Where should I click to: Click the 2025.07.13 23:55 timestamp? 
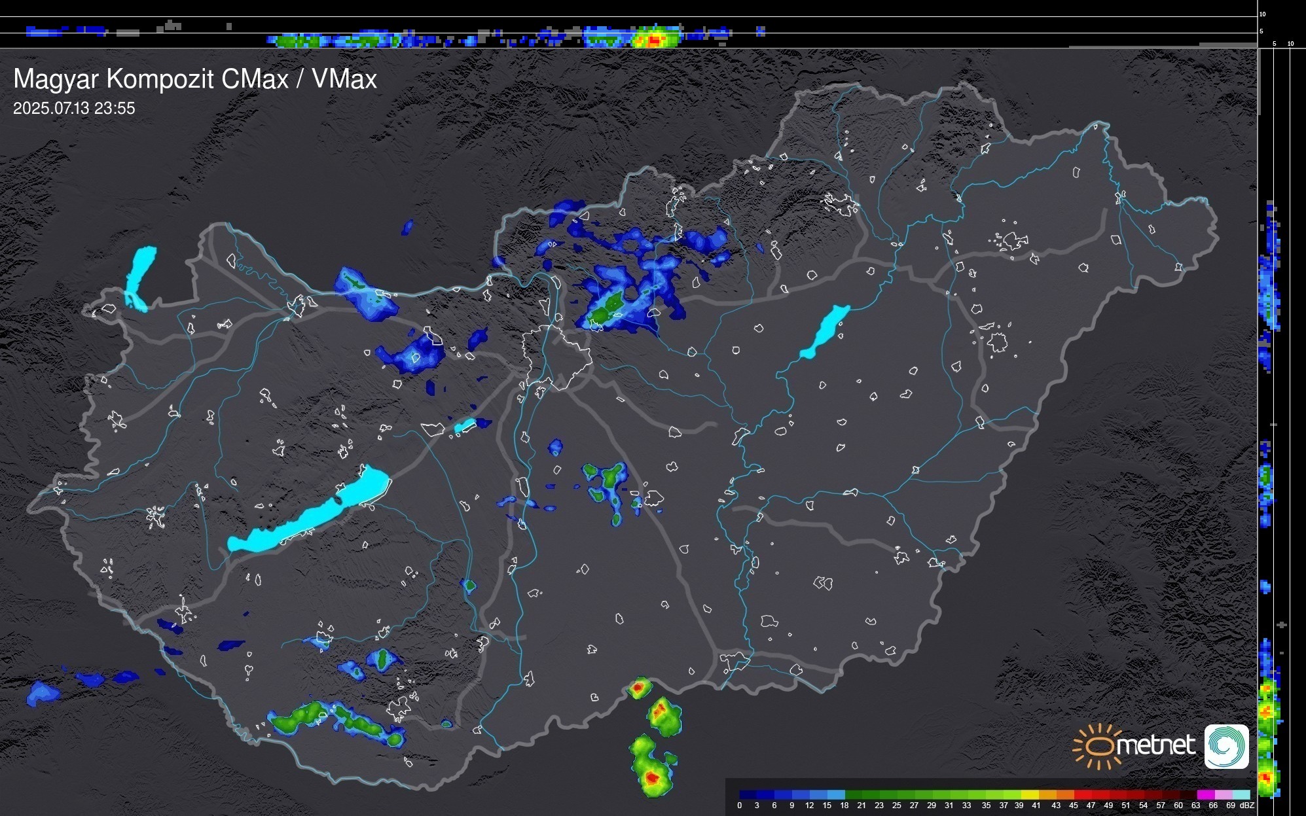pos(74,109)
